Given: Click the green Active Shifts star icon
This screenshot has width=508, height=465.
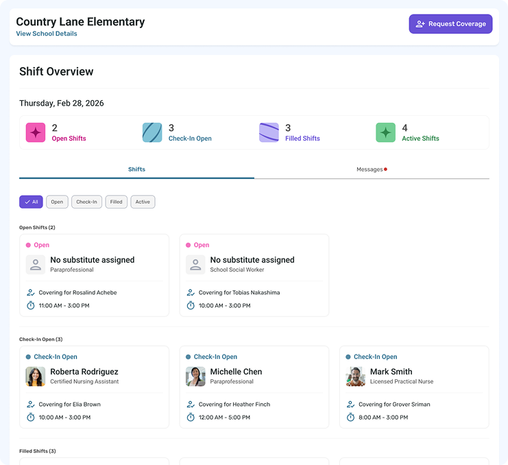Looking at the screenshot, I should coord(385,132).
